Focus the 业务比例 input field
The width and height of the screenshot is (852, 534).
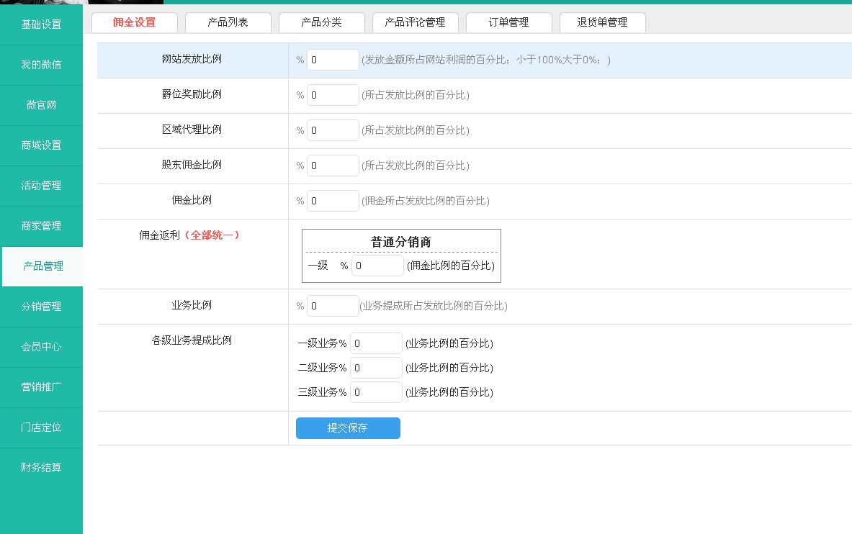click(x=333, y=306)
